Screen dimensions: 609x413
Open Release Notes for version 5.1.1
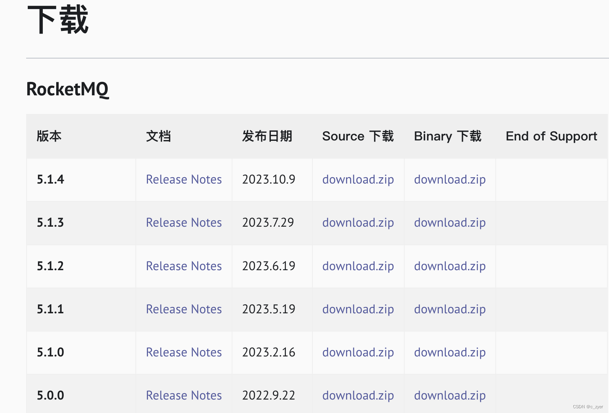coord(184,309)
